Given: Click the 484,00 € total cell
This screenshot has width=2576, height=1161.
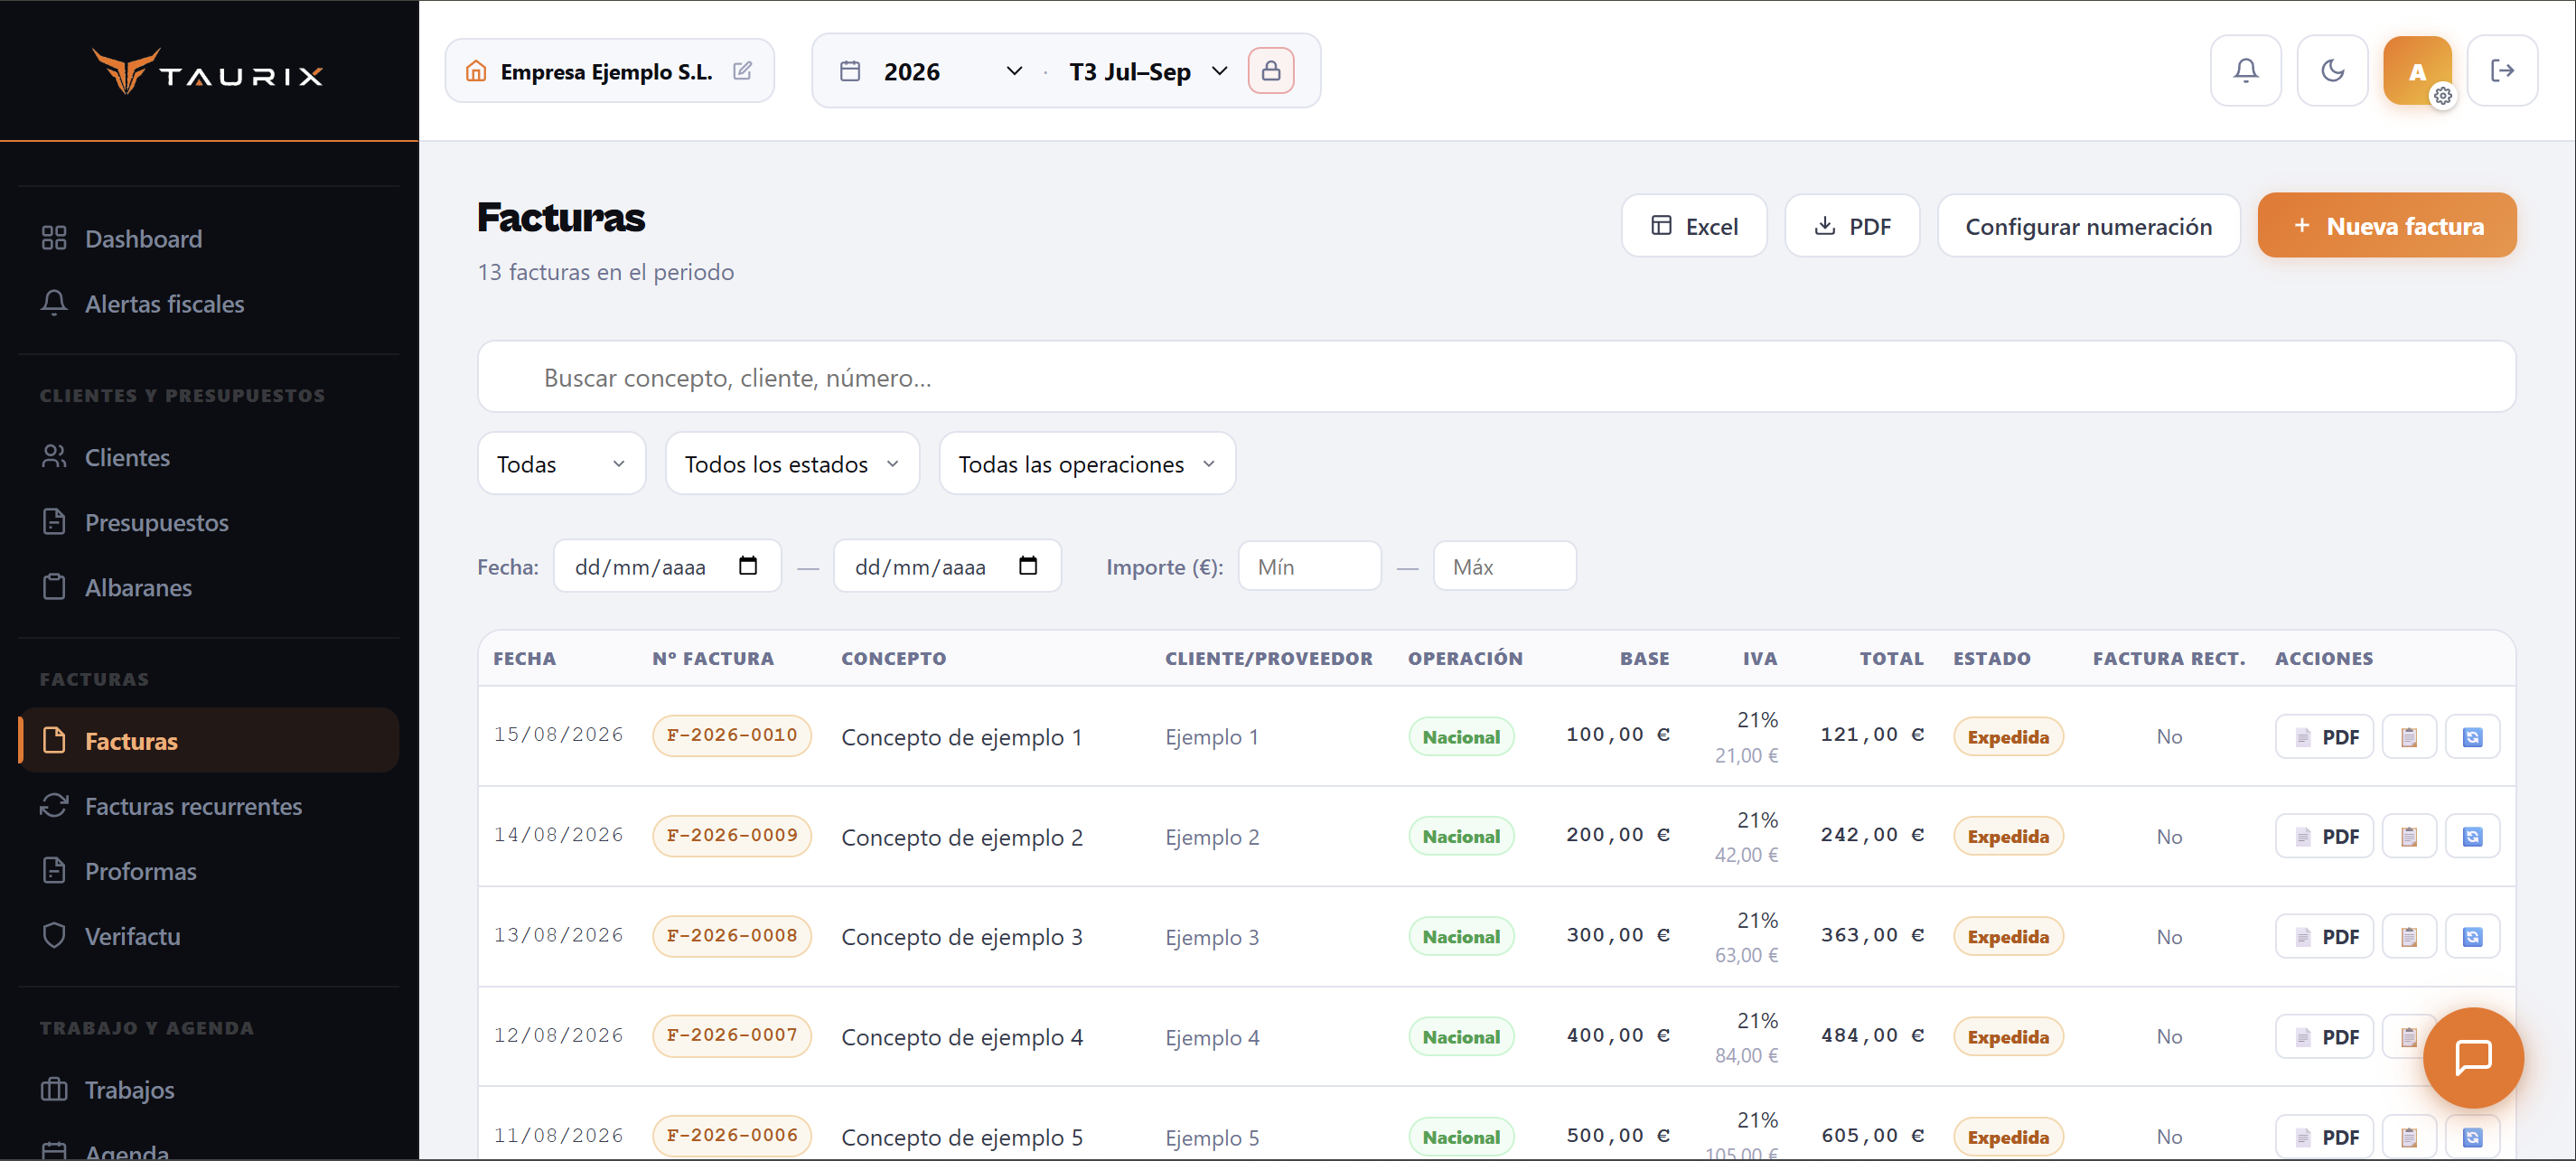Looking at the screenshot, I should (x=1871, y=1035).
